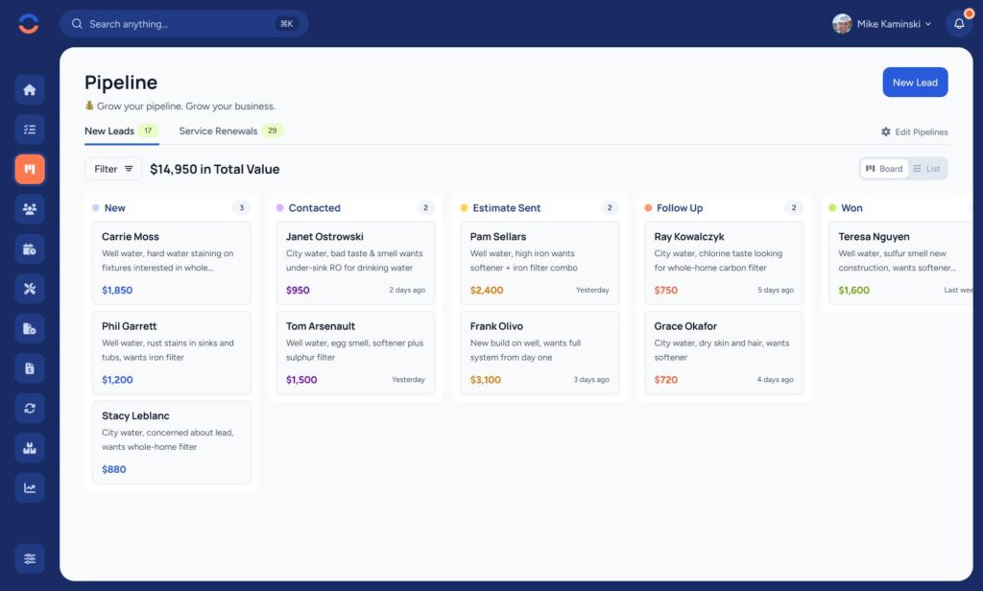The height and width of the screenshot is (591, 983).
Task: Click the $14,950 in Total Value text
Action: coord(215,169)
